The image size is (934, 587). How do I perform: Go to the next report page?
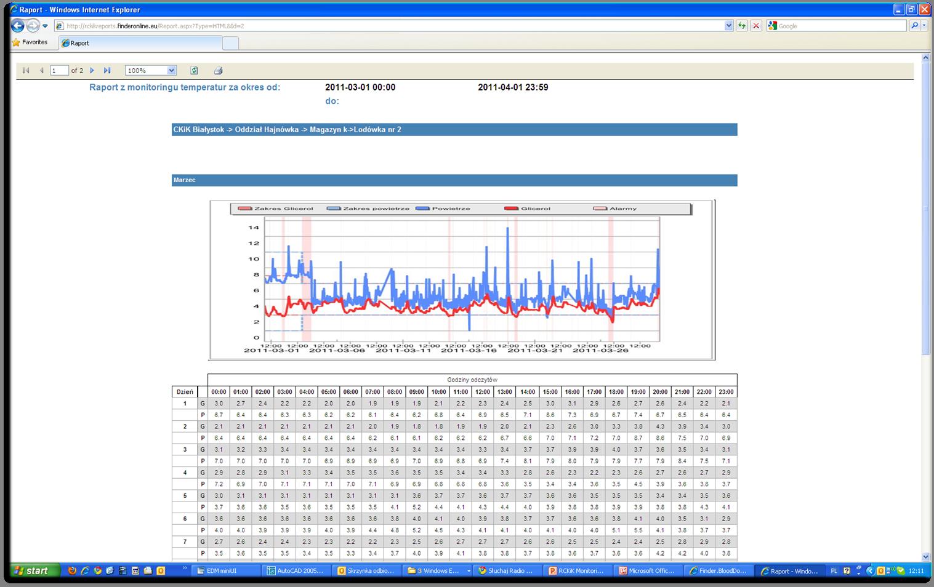[92, 70]
